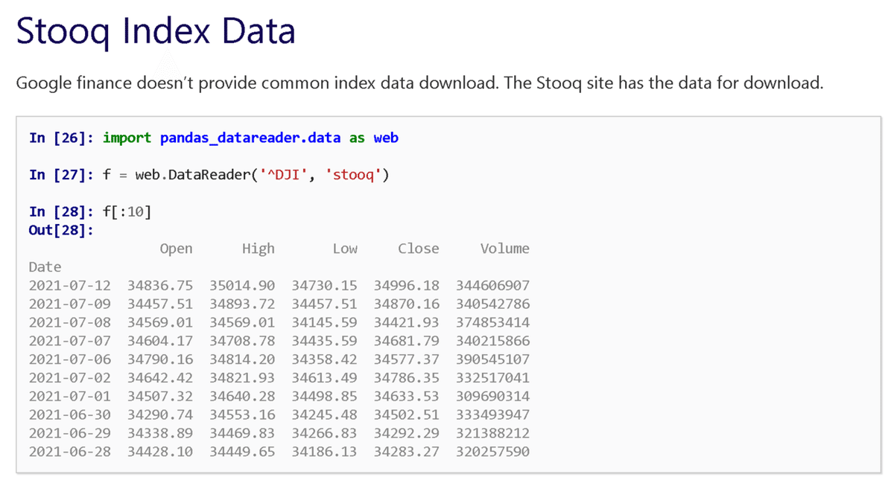Click the 2021-07-12 date row
This screenshot has width=894, height=483.
(70, 285)
